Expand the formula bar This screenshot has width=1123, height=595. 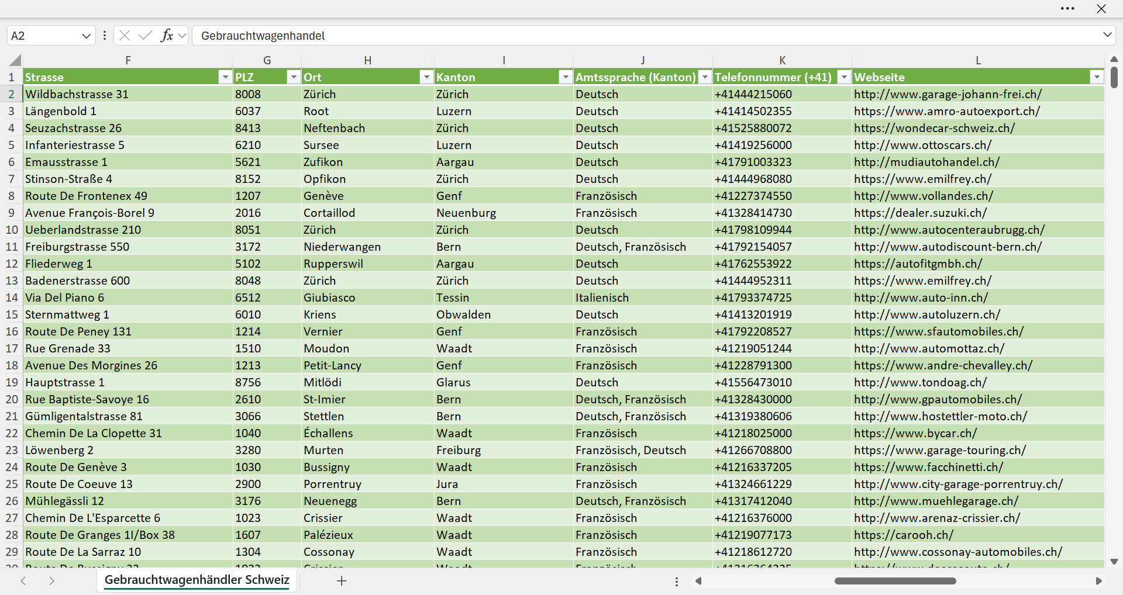click(1107, 35)
